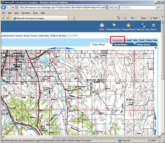This screenshot has width=165, height=143.
Task: Open the Edit menu
Action: pyautogui.click(x=10, y=13)
